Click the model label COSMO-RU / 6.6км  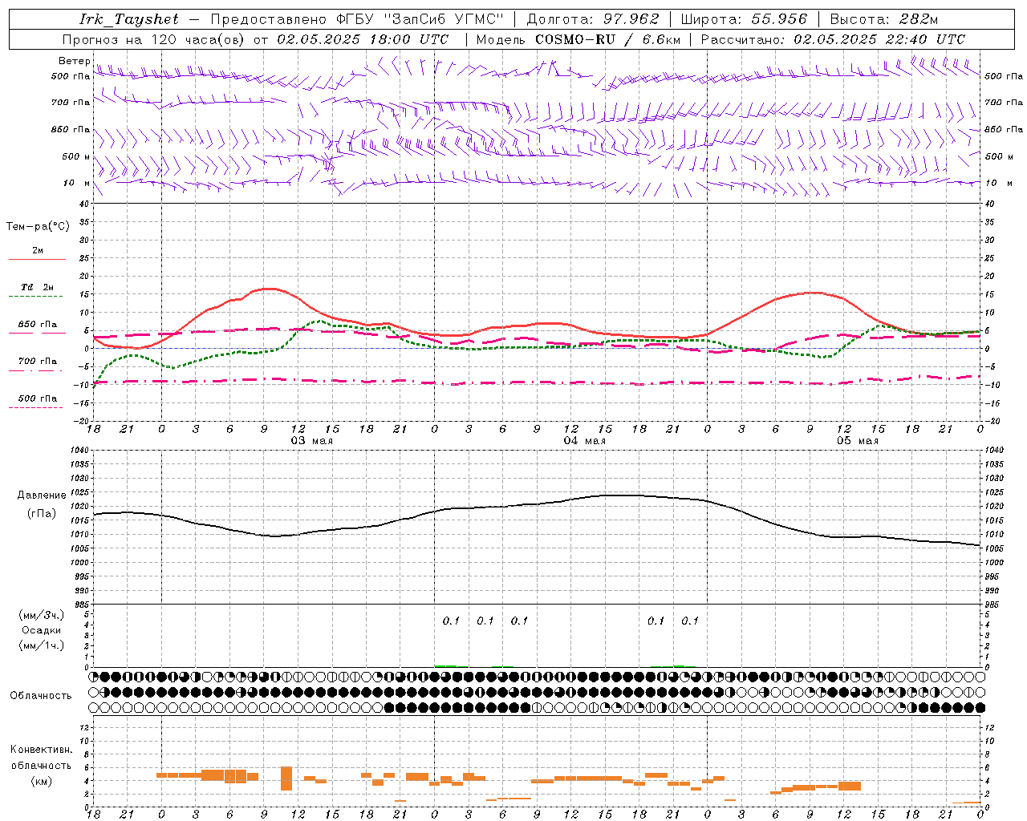coord(608,39)
